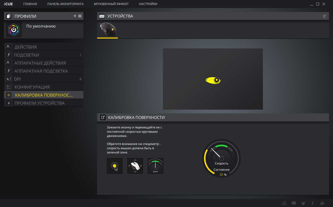Click the Corsair sails logo icon

tap(322, 203)
